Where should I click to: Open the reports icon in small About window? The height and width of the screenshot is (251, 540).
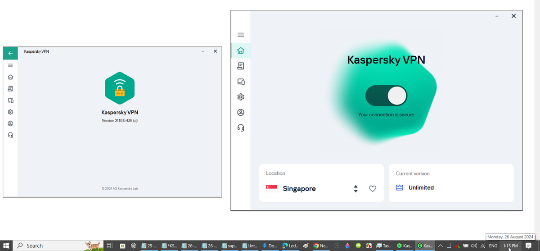[10, 89]
